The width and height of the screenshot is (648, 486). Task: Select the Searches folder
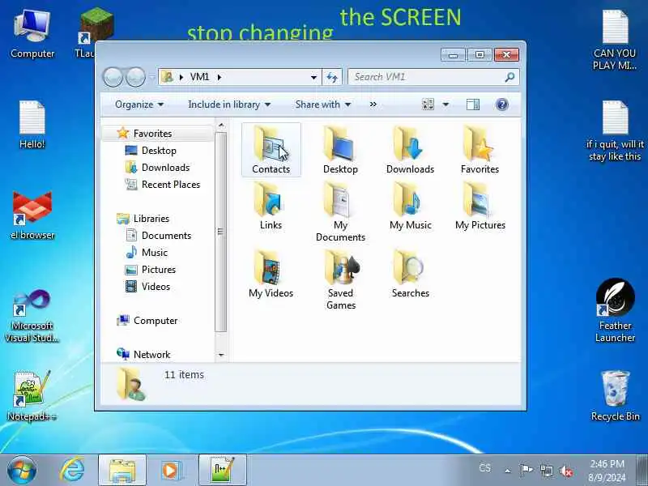(x=410, y=274)
